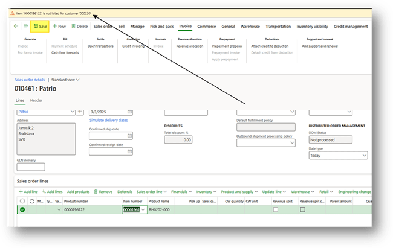Go back using the back arrow
The image size is (393, 248).
click(x=16, y=27)
